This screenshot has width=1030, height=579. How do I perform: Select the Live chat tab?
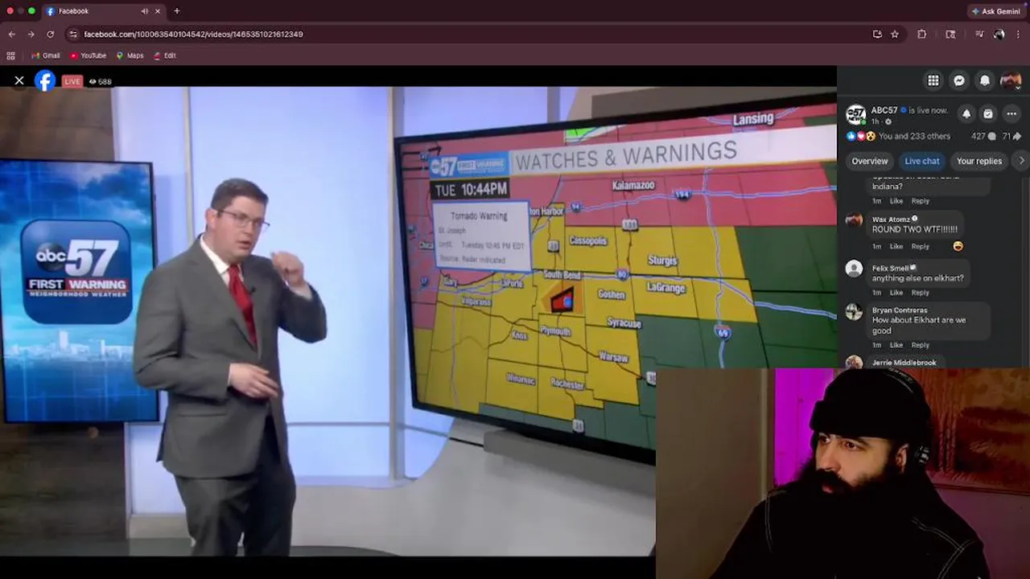click(921, 161)
